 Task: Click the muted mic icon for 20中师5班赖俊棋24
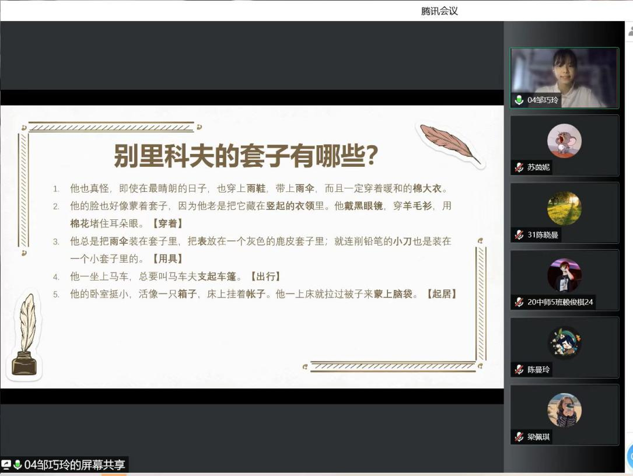coord(519,302)
